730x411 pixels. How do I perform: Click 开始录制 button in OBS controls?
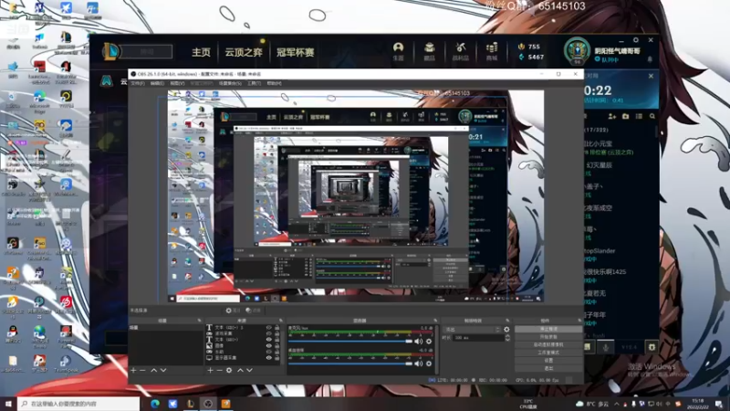click(548, 337)
